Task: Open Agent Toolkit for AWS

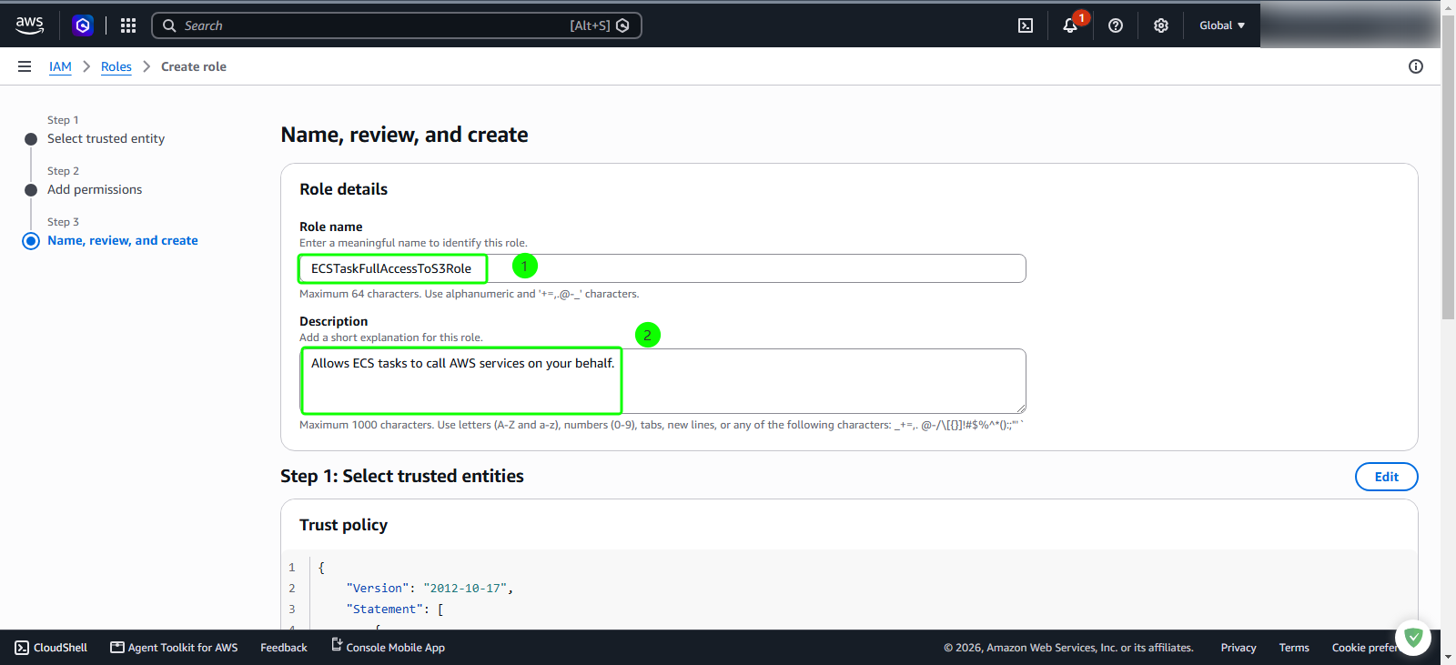Action: point(174,648)
